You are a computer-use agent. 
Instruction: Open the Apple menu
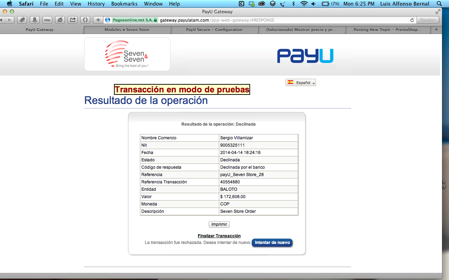tap(9, 4)
